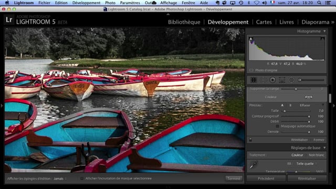The width and height of the screenshot is (336, 189).
Task: Select the Graduated Filter tool
Action: point(282,80)
